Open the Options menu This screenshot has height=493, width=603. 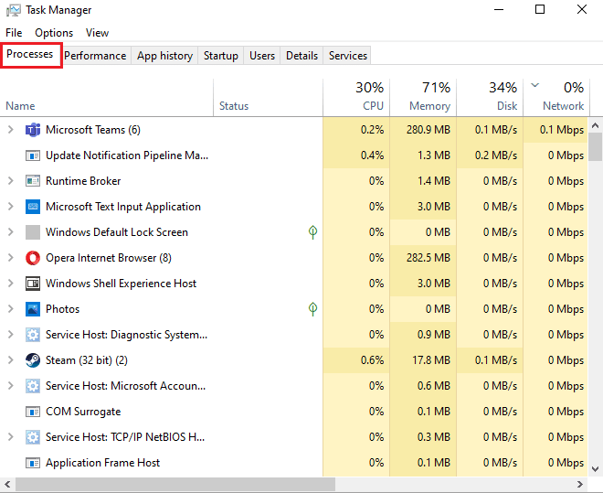pyautogui.click(x=54, y=33)
